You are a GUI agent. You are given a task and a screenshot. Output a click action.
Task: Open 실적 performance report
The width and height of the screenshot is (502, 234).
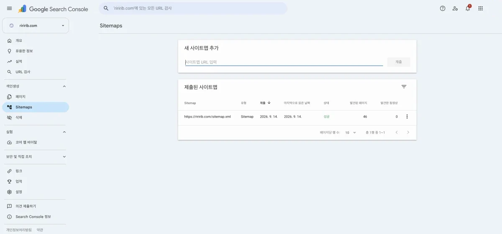click(36, 61)
